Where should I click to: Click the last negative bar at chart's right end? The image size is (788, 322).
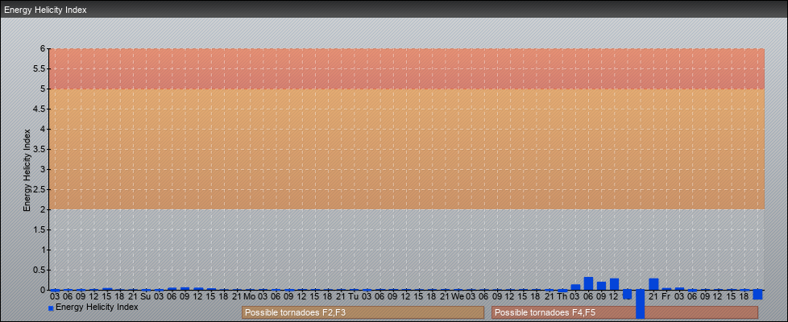(x=757, y=295)
